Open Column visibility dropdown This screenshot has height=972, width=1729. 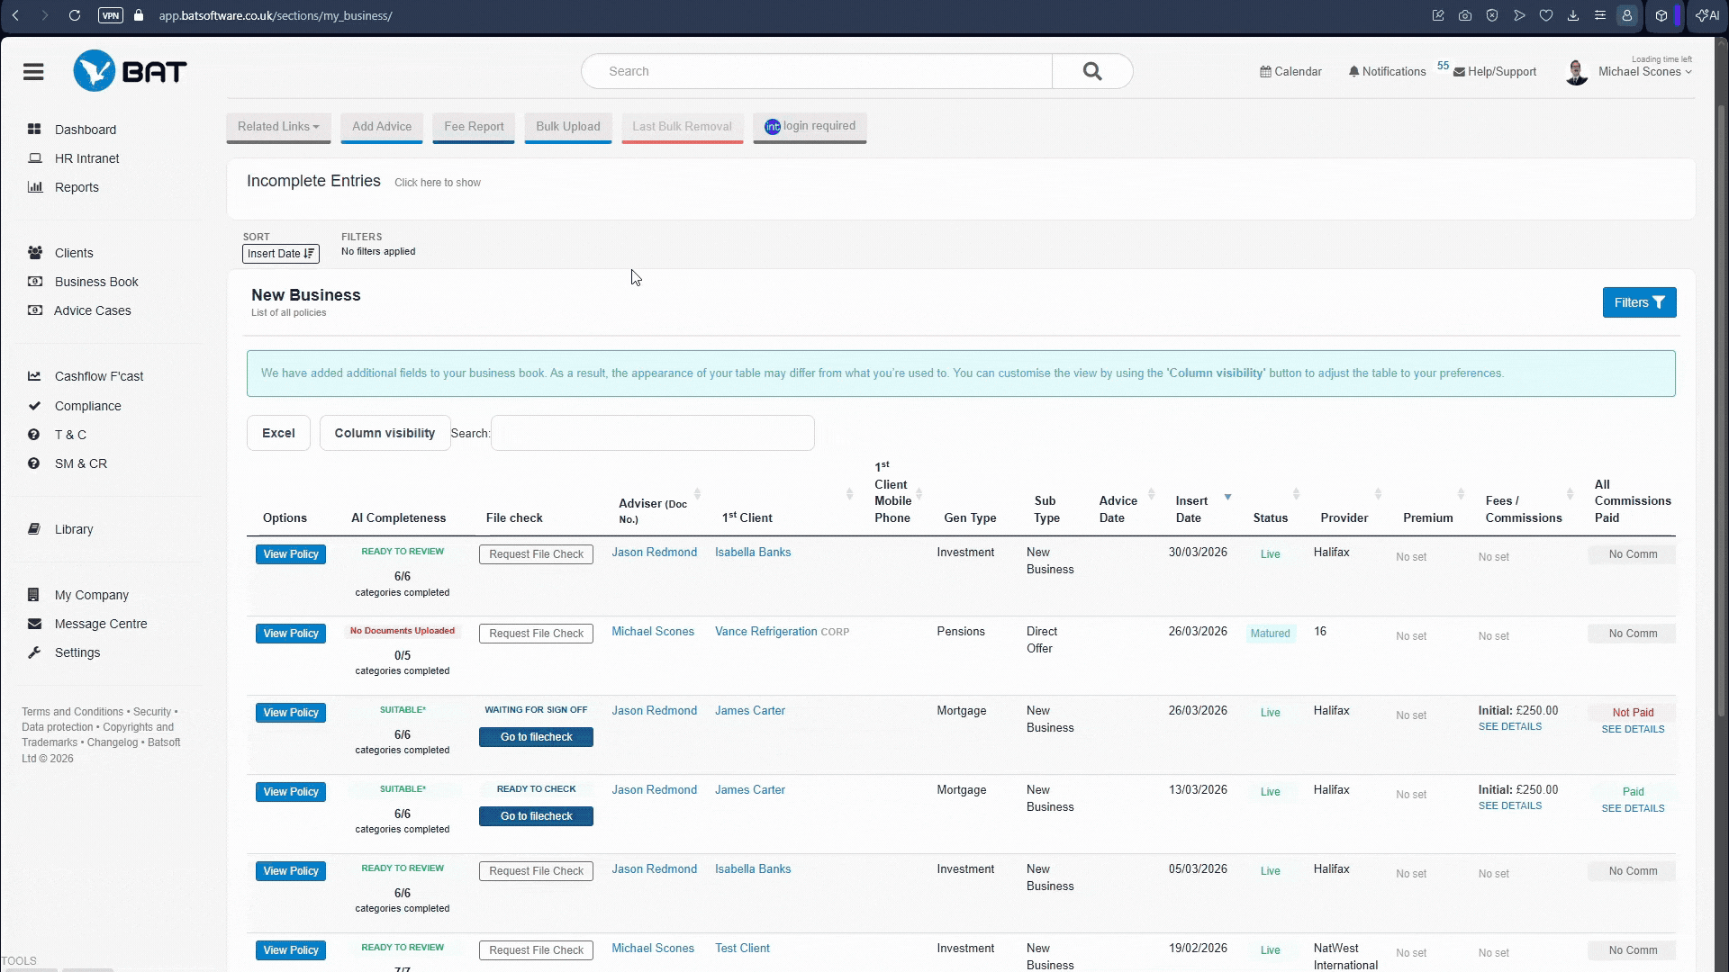385,433
